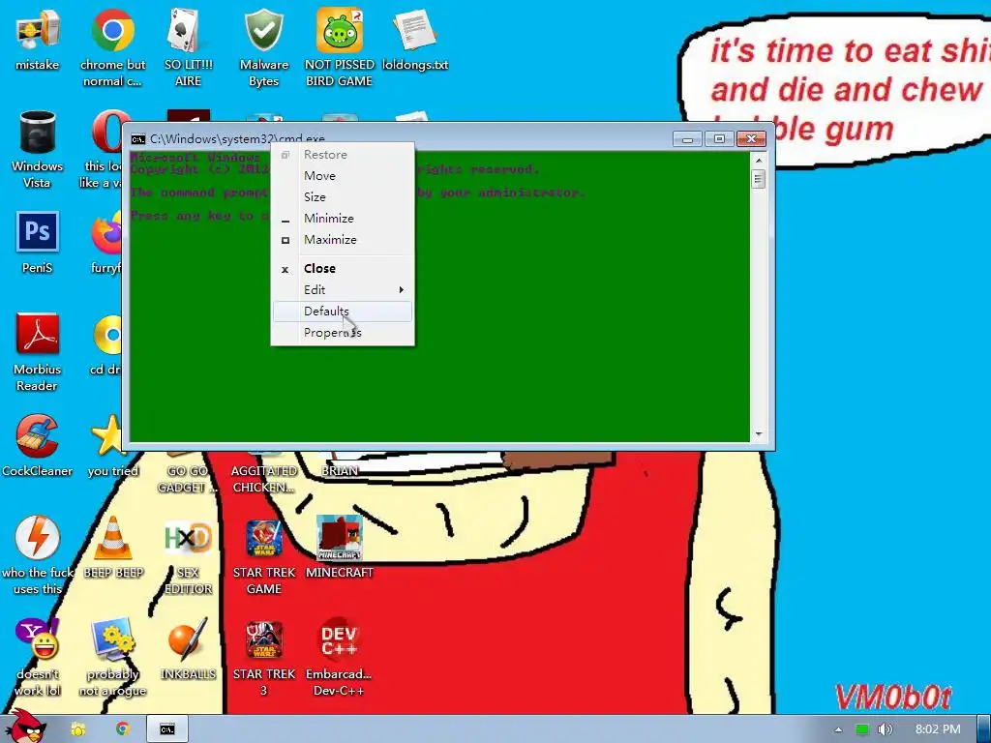Click the cmd.exe title bar icon
This screenshot has height=743, width=991.
(x=138, y=139)
